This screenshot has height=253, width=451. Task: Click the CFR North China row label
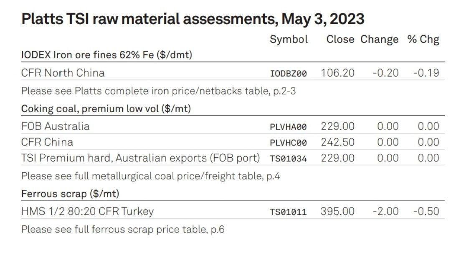(63, 73)
